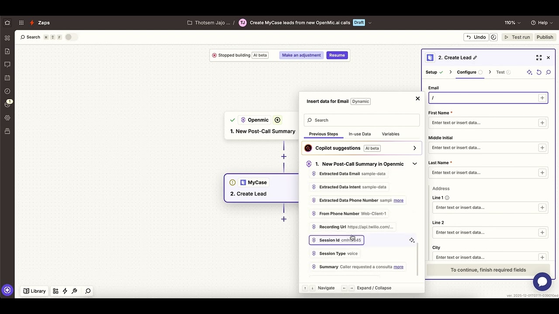Click the refresh fields icon in step panel
Viewport: 559px width, 314px height.
click(539, 72)
